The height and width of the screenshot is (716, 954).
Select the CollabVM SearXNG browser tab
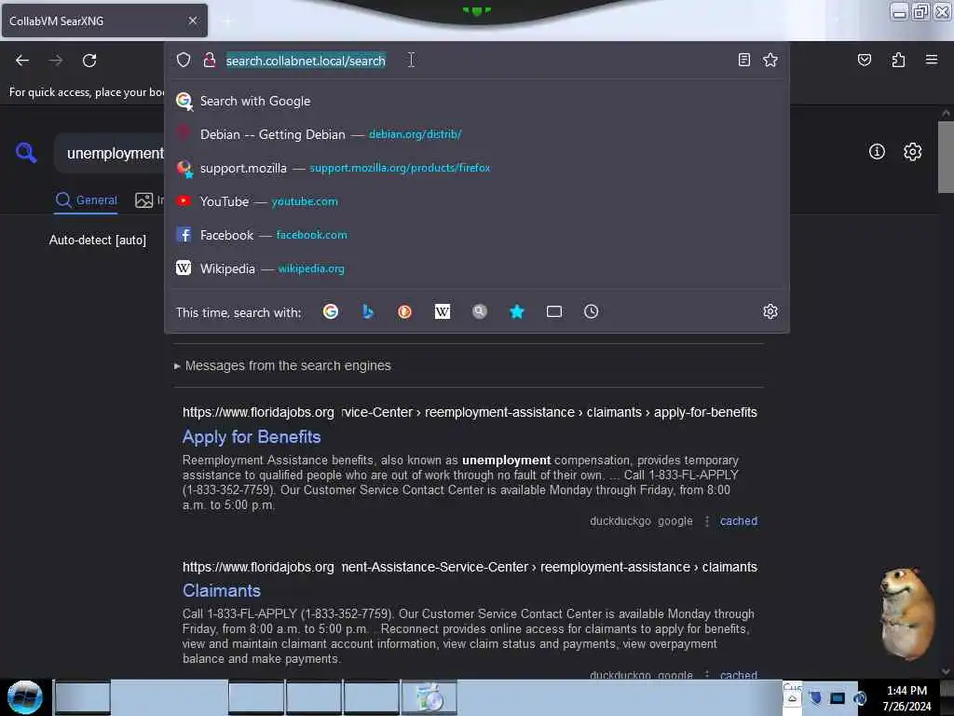coord(104,21)
